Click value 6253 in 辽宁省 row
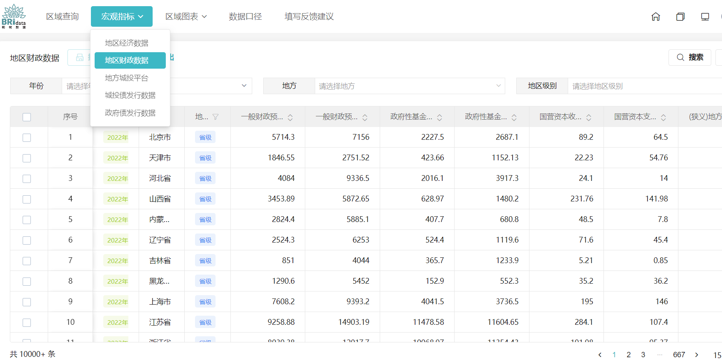Screen dimensions: 722x363 coord(361,240)
